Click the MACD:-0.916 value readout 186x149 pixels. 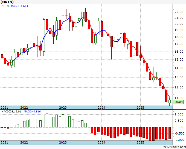point(32,112)
